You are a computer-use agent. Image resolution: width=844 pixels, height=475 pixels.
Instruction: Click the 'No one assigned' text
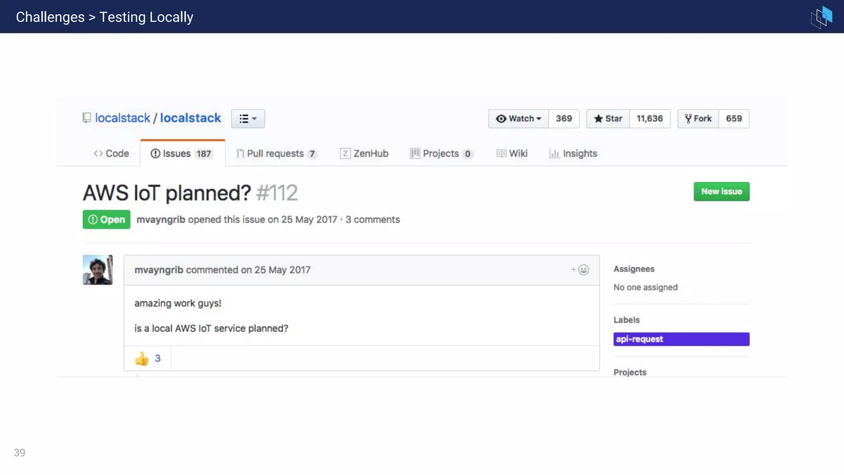click(x=645, y=287)
